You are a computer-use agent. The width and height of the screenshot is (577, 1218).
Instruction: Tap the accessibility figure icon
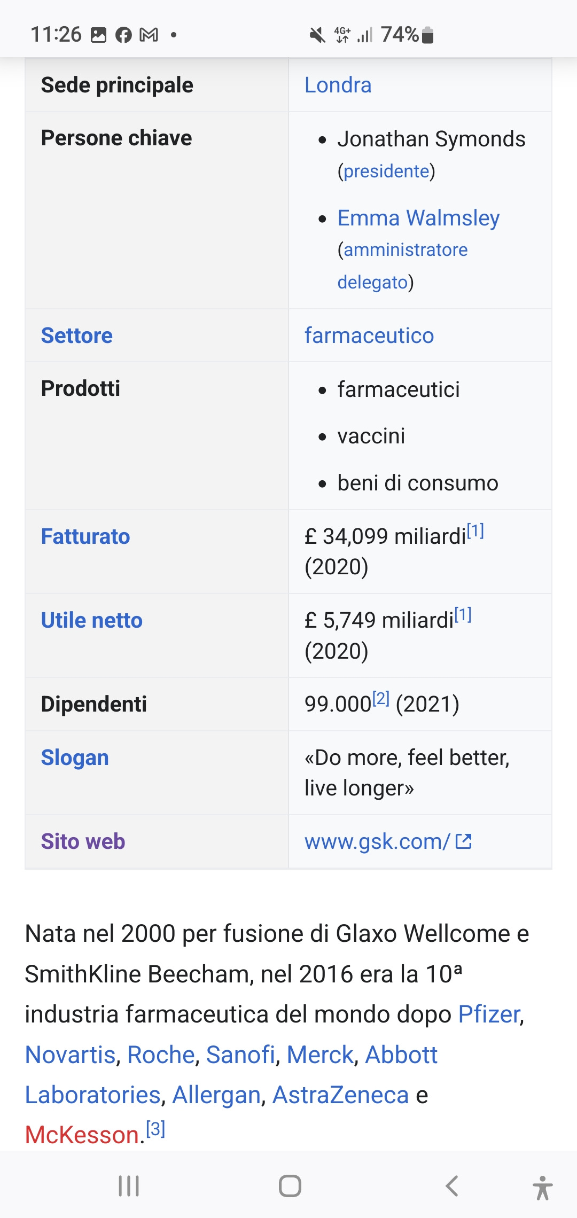tap(542, 1188)
